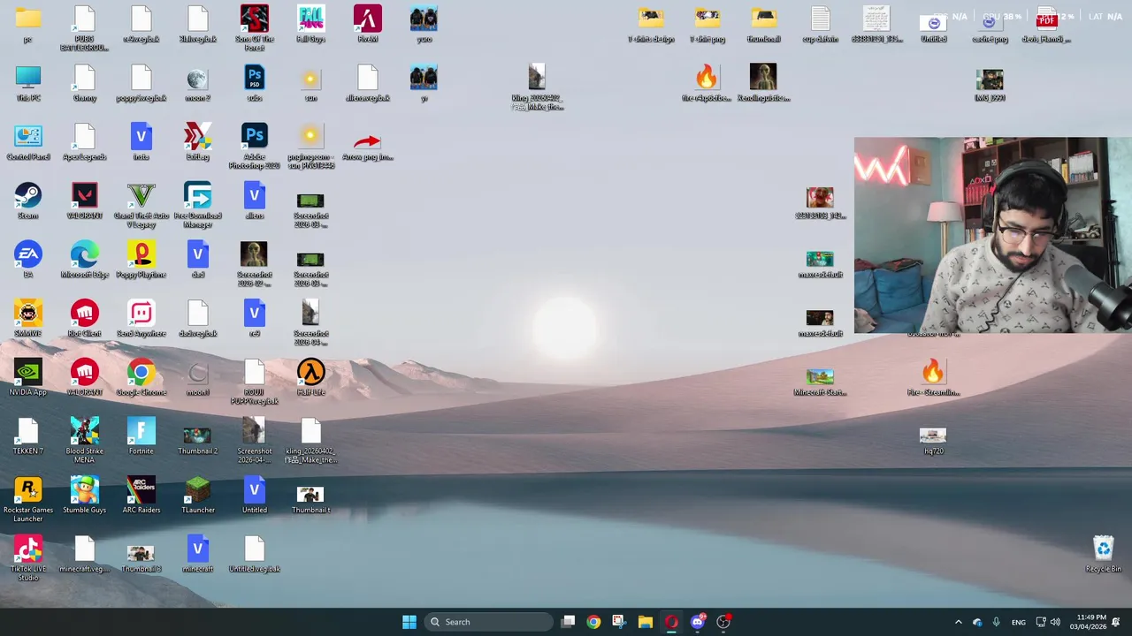1132x636 pixels.
Task: Select the yuro image file
Action: [x=424, y=25]
